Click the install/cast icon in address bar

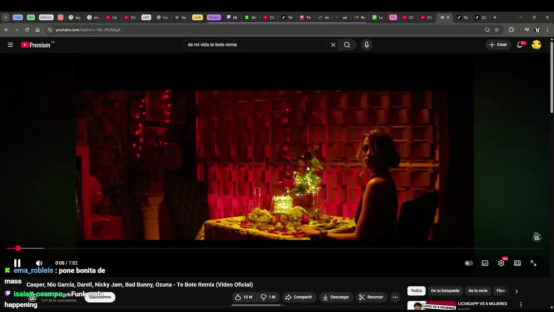click(487, 30)
